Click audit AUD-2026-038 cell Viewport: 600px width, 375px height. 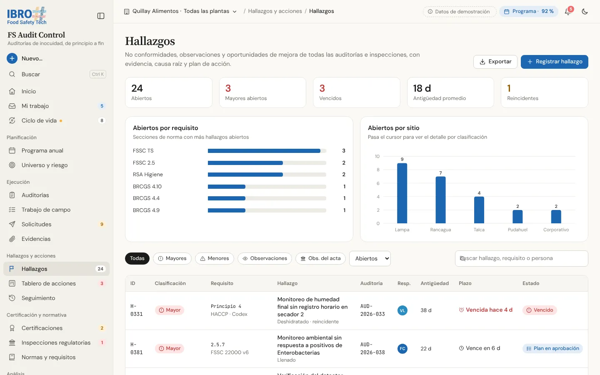[372, 348]
